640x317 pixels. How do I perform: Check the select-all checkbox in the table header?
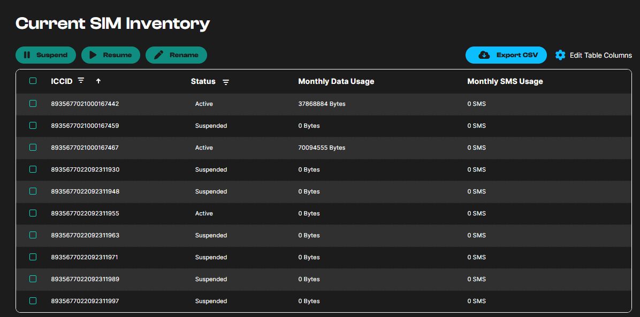(x=33, y=81)
